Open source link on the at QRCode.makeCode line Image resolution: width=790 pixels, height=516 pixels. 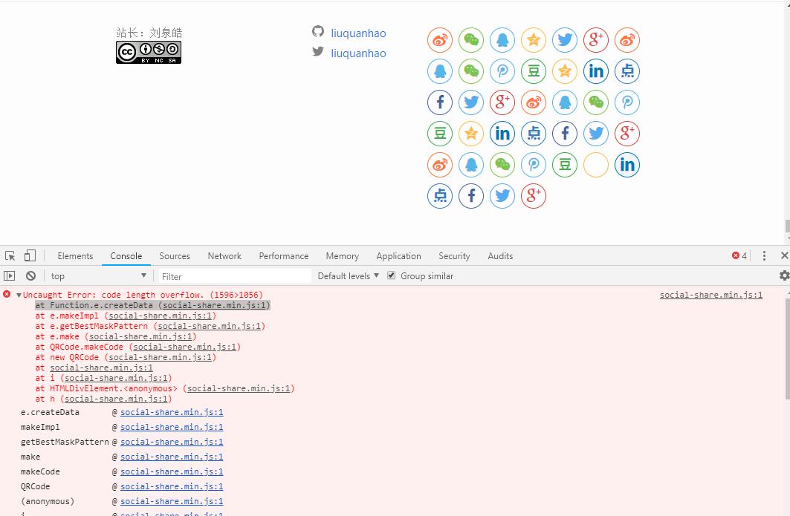point(185,347)
